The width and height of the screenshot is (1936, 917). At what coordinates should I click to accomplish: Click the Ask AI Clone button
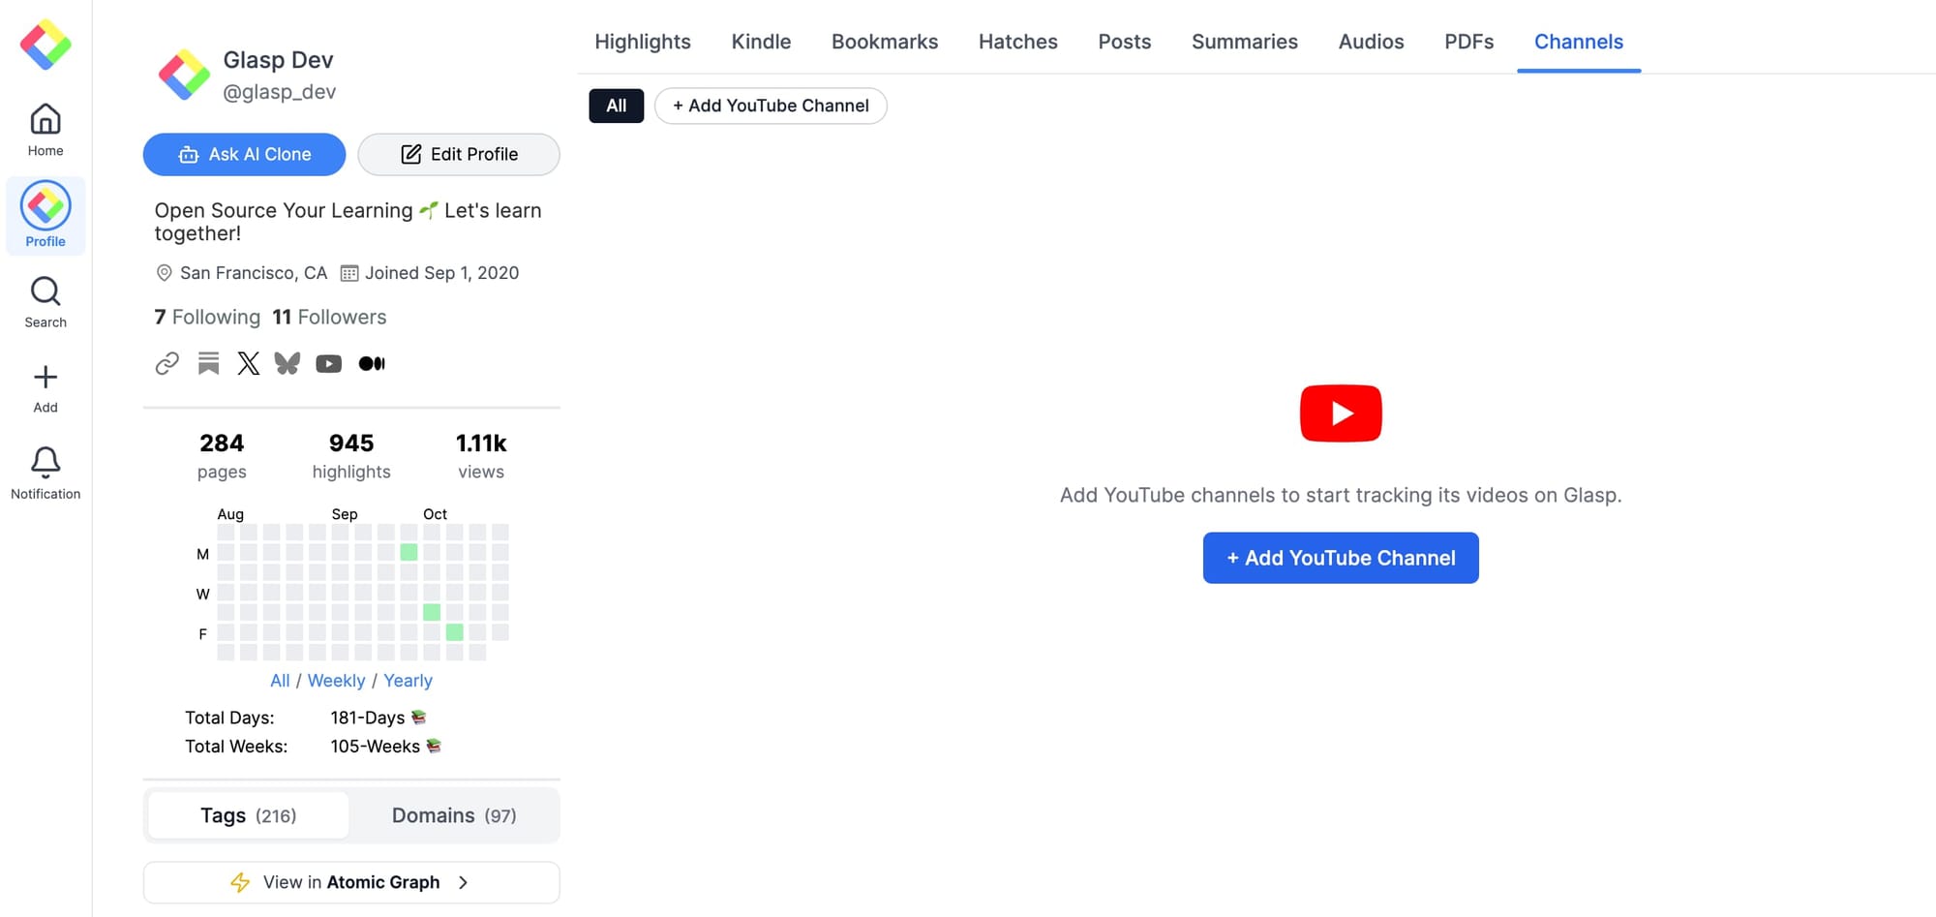pos(244,154)
